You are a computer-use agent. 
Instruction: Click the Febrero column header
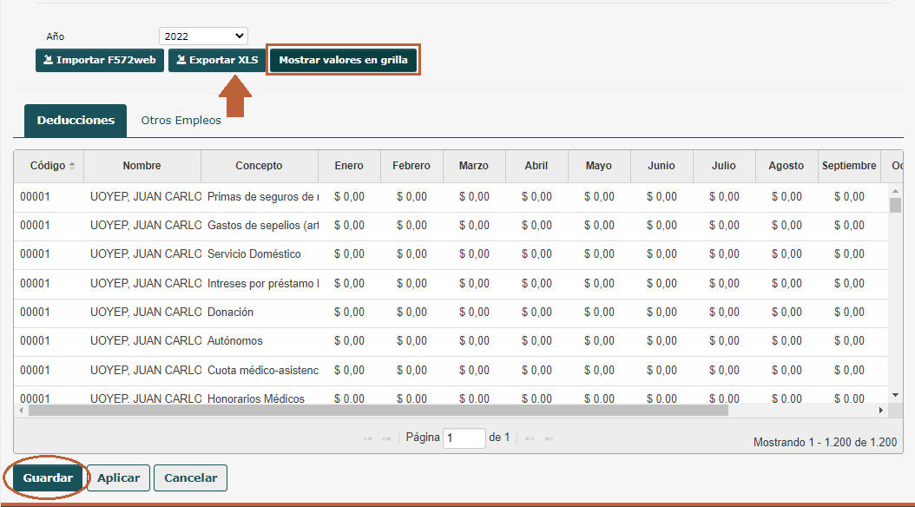pyautogui.click(x=411, y=166)
